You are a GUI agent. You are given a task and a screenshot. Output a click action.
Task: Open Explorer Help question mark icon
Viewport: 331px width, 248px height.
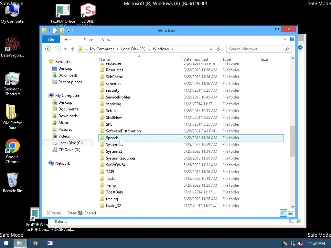click(x=292, y=39)
